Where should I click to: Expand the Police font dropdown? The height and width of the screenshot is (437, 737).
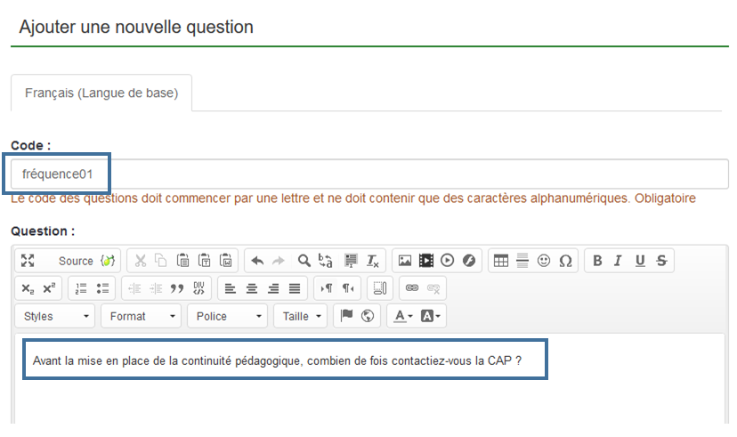coord(228,316)
